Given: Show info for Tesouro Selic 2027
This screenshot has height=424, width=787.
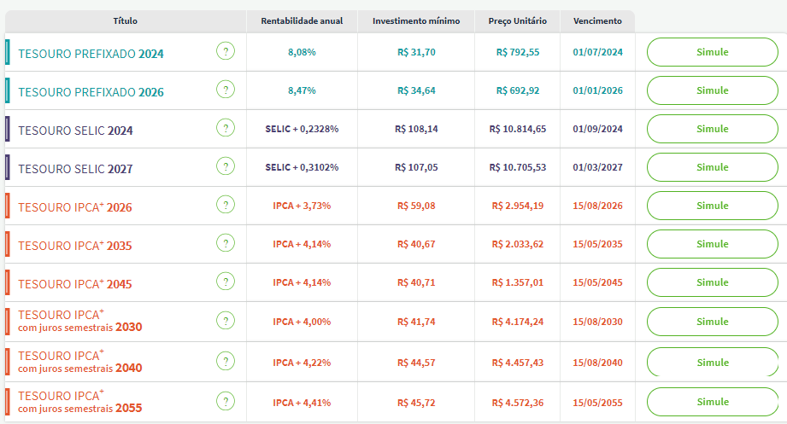Looking at the screenshot, I should (225, 167).
